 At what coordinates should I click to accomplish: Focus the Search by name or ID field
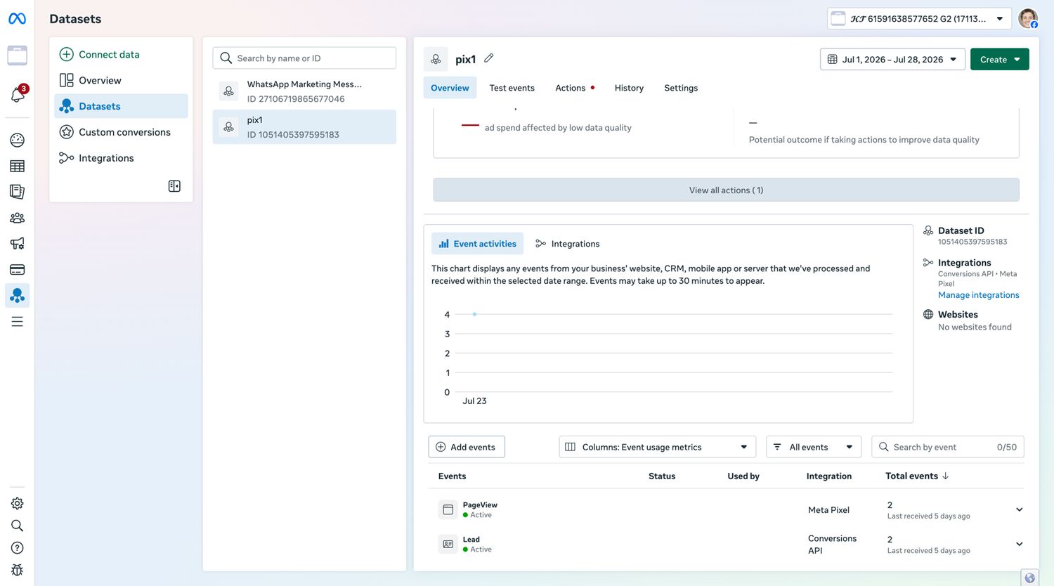pyautogui.click(x=304, y=58)
